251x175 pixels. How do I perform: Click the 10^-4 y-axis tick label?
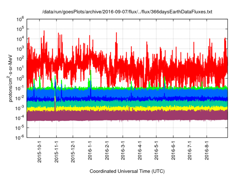pyautogui.click(x=20, y=118)
